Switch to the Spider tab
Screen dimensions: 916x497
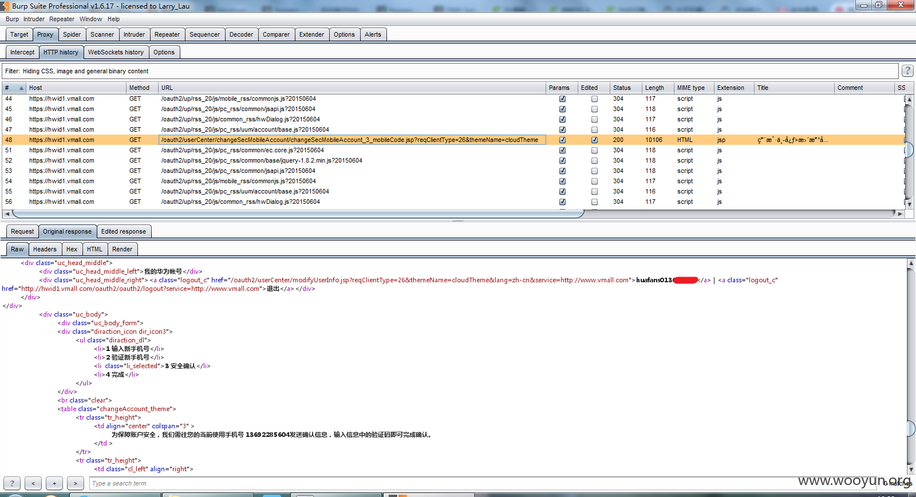[x=72, y=34]
